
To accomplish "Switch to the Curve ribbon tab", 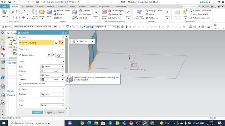I will [40, 6].
